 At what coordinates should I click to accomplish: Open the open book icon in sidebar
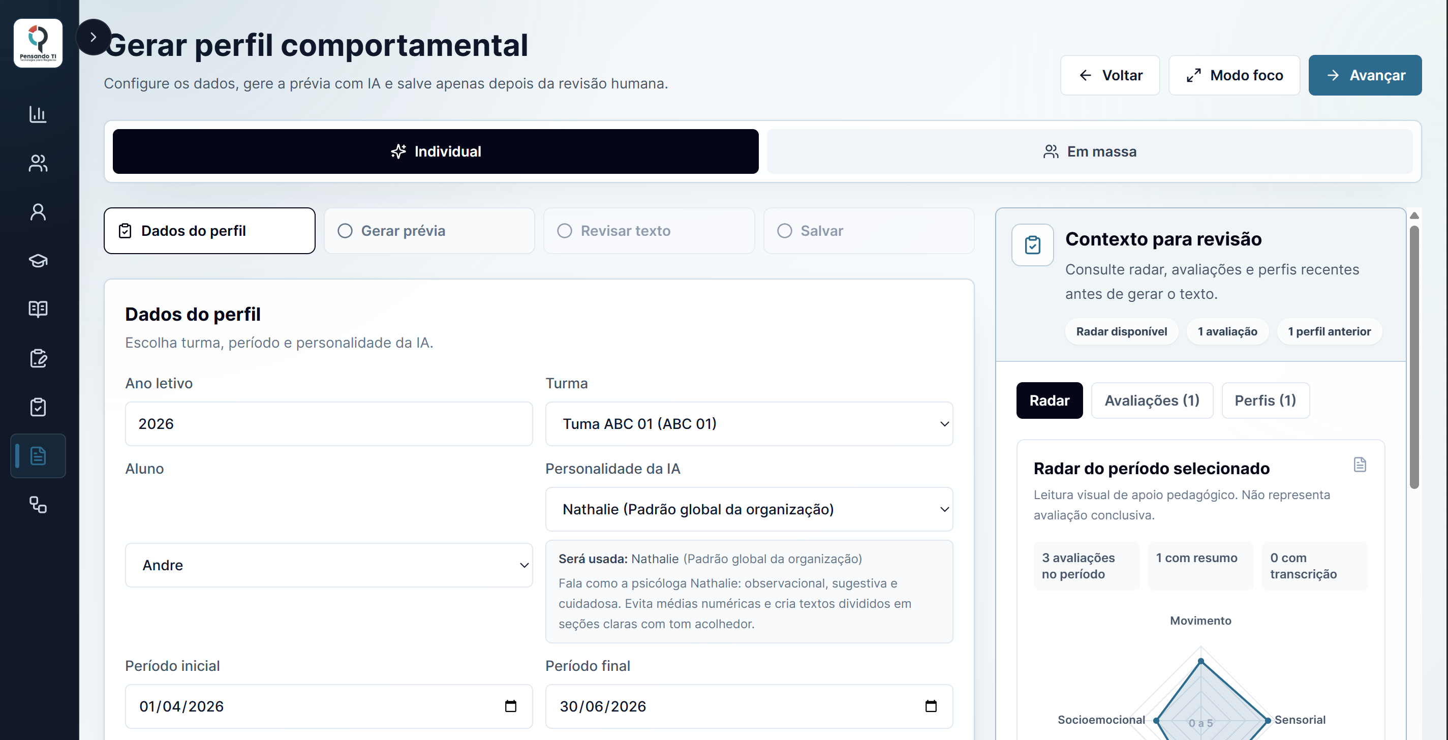[38, 310]
